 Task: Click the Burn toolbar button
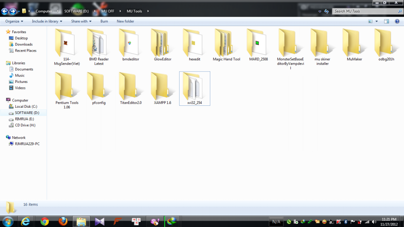[x=104, y=21]
